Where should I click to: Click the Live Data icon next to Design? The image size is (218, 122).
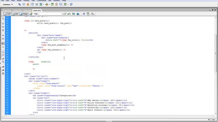pyautogui.click(x=31, y=14)
